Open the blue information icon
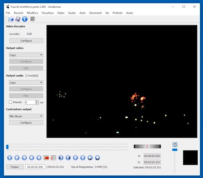Image resolution: width=203 pixels, height=178 pixels. tap(25, 19)
